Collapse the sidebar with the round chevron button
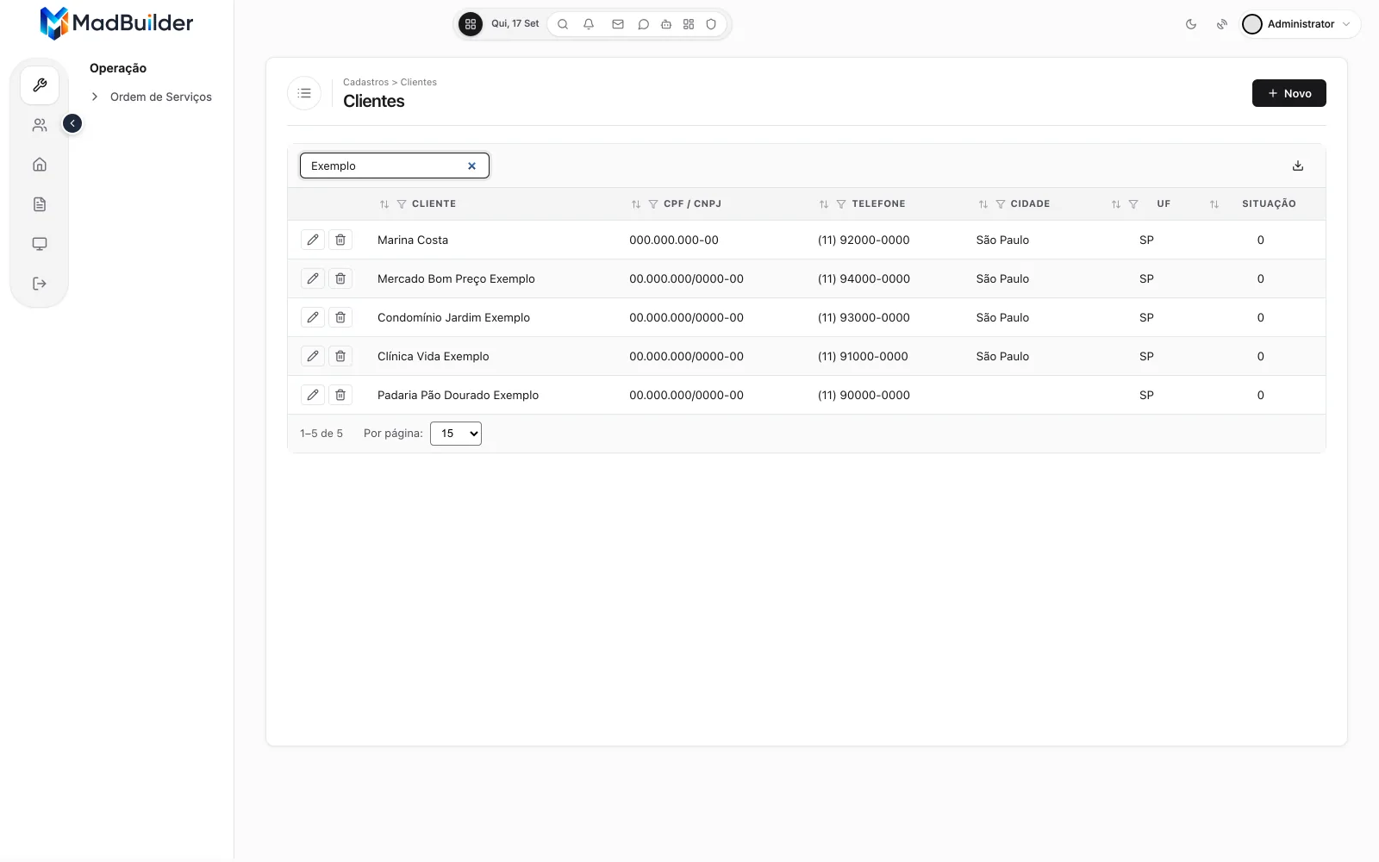Screen dimensions: 1379x862 pos(72,123)
